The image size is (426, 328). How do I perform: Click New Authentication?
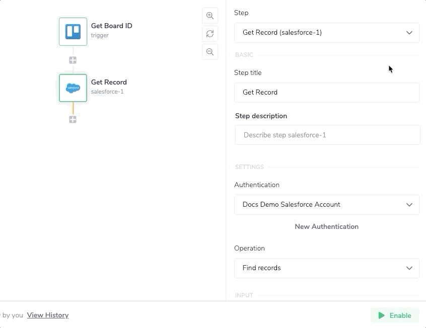coord(326,226)
